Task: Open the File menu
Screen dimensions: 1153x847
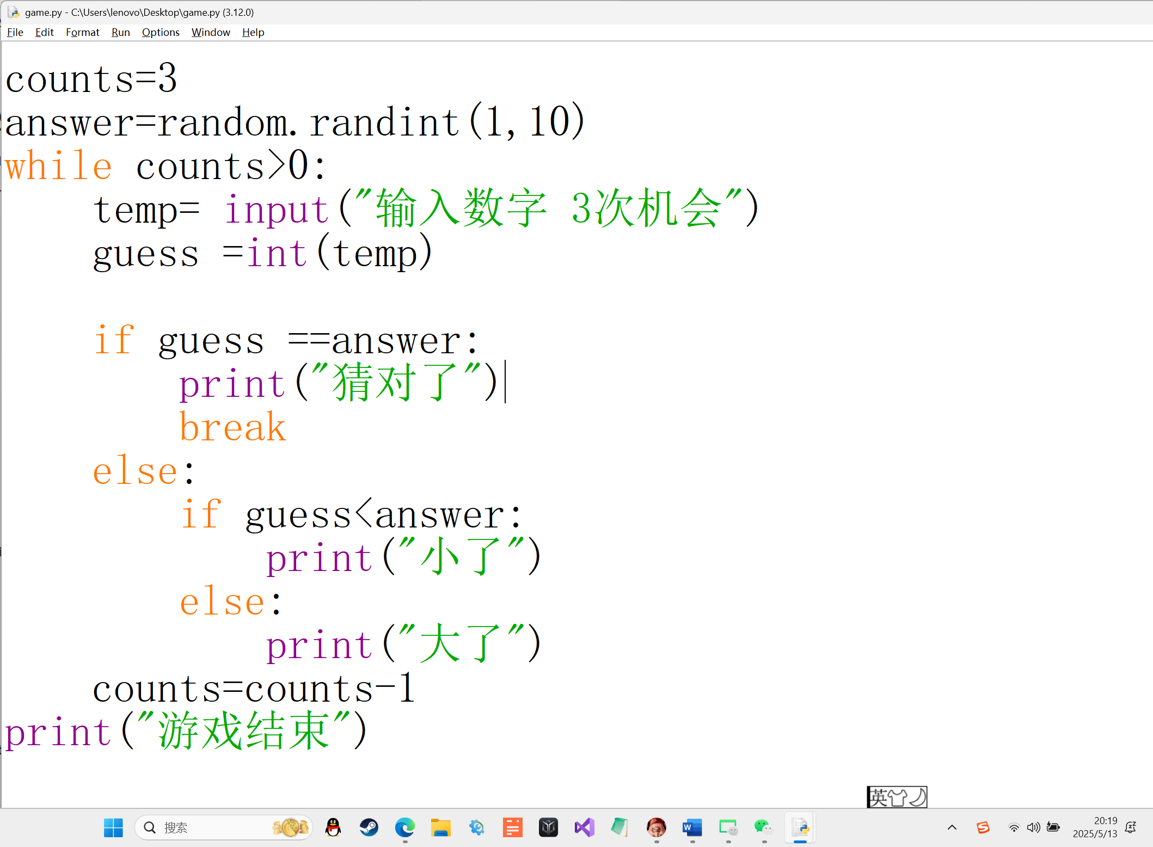Action: coord(15,32)
